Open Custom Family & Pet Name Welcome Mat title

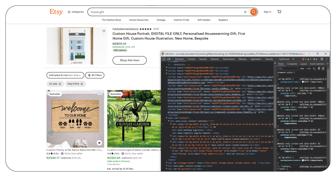tap(75, 150)
